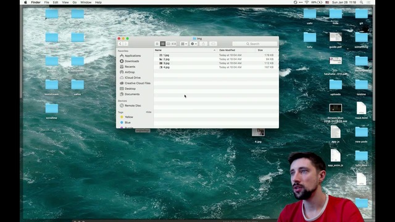Screen dimensions: 395x222
Task: Open the Go menu
Action: pyautogui.click(x=75, y=2)
